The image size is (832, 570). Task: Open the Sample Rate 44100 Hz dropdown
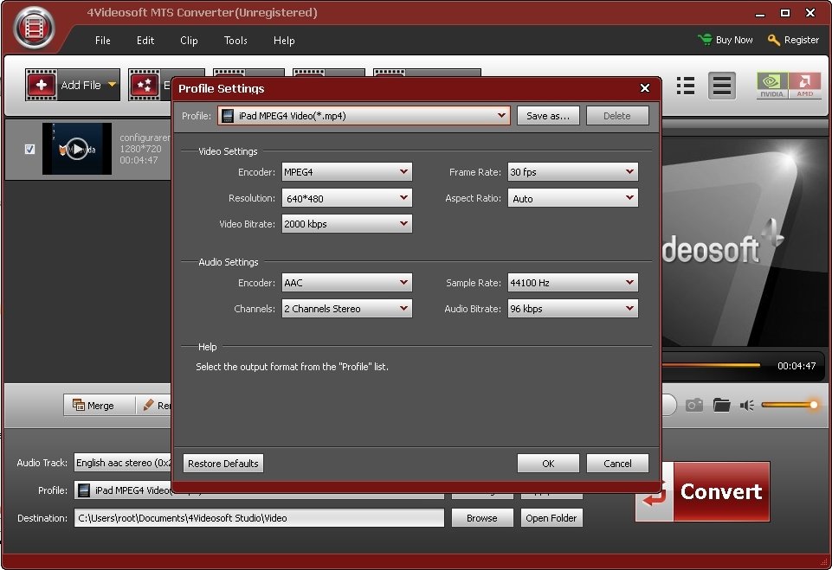[572, 283]
